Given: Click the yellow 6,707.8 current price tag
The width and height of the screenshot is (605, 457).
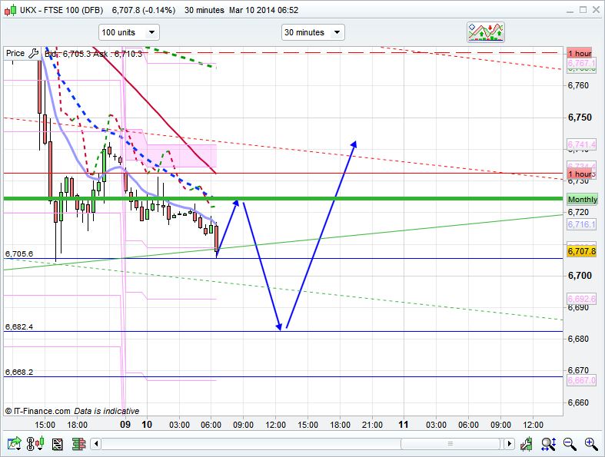Looking at the screenshot, I should 582,250.
